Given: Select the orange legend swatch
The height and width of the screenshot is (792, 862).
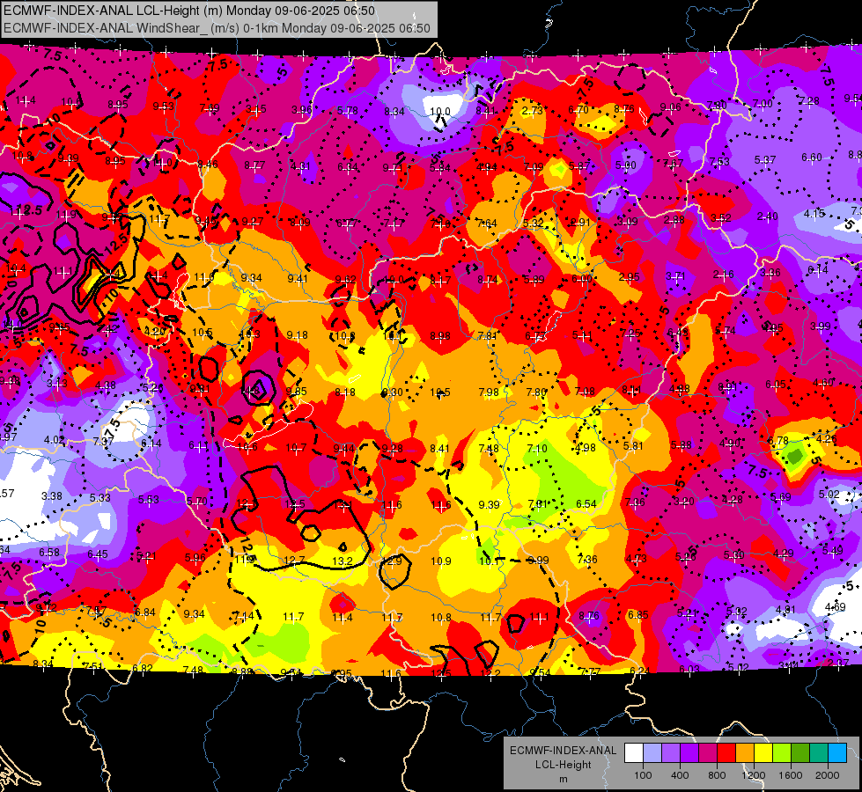Looking at the screenshot, I should tap(745, 753).
